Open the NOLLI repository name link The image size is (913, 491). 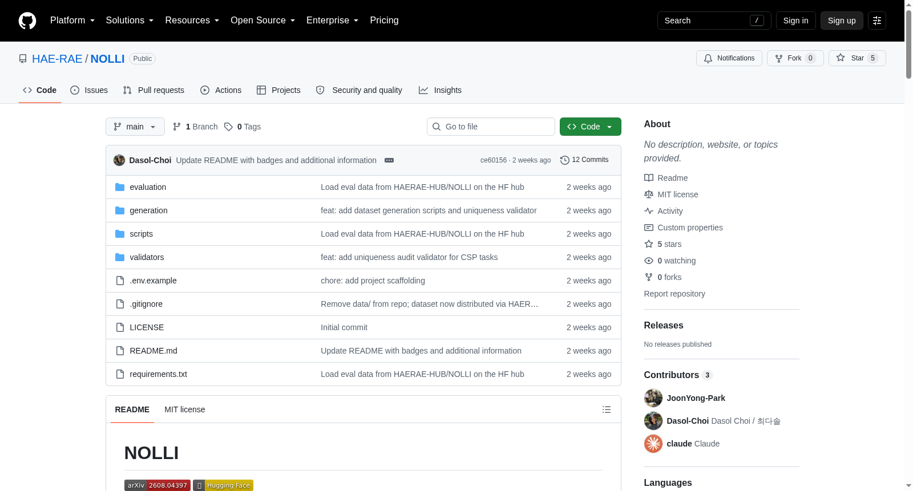point(107,59)
